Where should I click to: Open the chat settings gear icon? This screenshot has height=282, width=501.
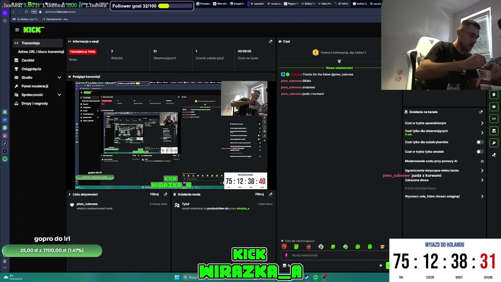(380, 266)
